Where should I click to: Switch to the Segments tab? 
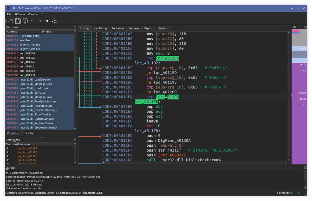pos(118,28)
